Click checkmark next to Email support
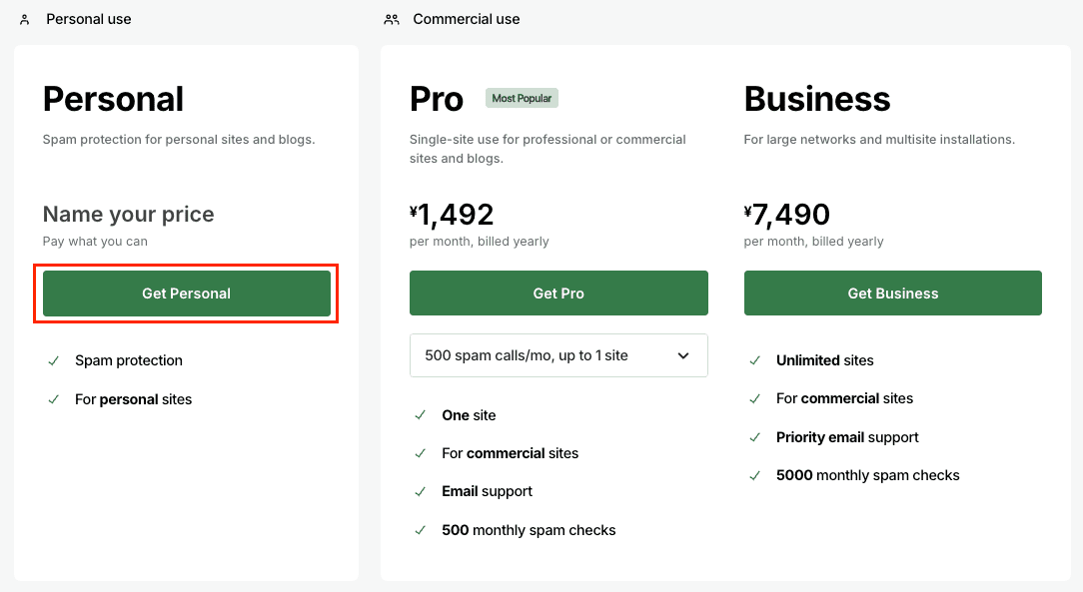The height and width of the screenshot is (592, 1083). (x=421, y=491)
